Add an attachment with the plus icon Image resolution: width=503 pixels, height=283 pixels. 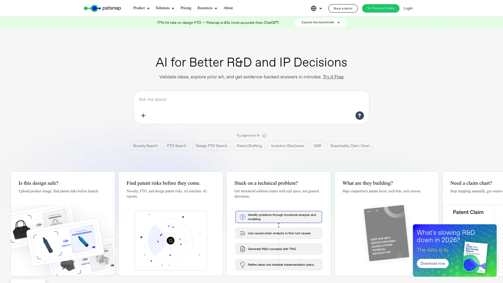tap(143, 116)
